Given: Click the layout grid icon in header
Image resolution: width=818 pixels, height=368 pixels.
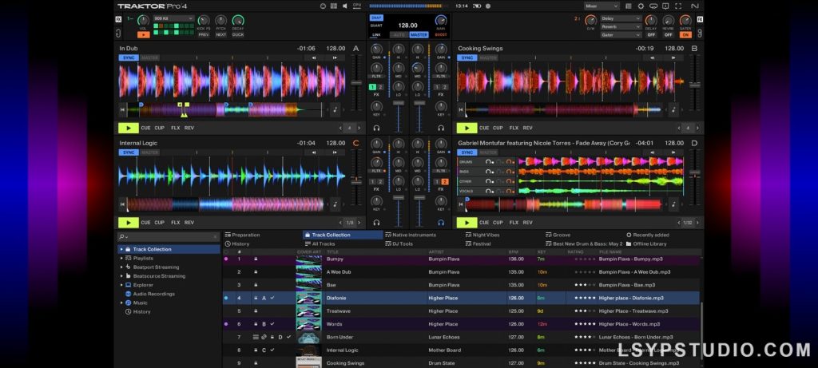Looking at the screenshot, I should 333,6.
